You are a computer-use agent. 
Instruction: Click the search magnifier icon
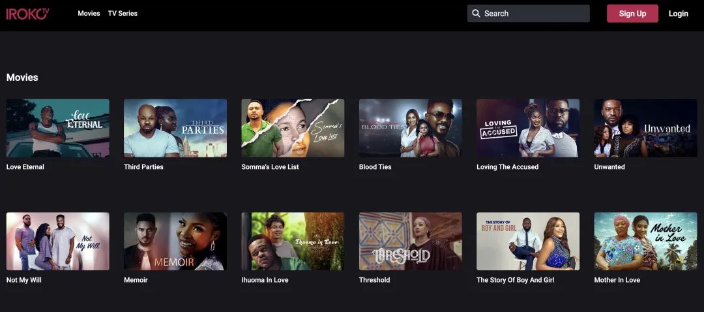476,14
